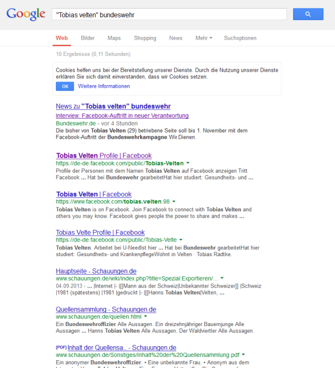Expand the Mehr dropdown menu
Screen dimensions: 335x368
204,38
